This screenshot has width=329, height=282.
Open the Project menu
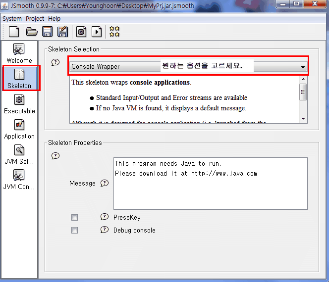(35, 19)
